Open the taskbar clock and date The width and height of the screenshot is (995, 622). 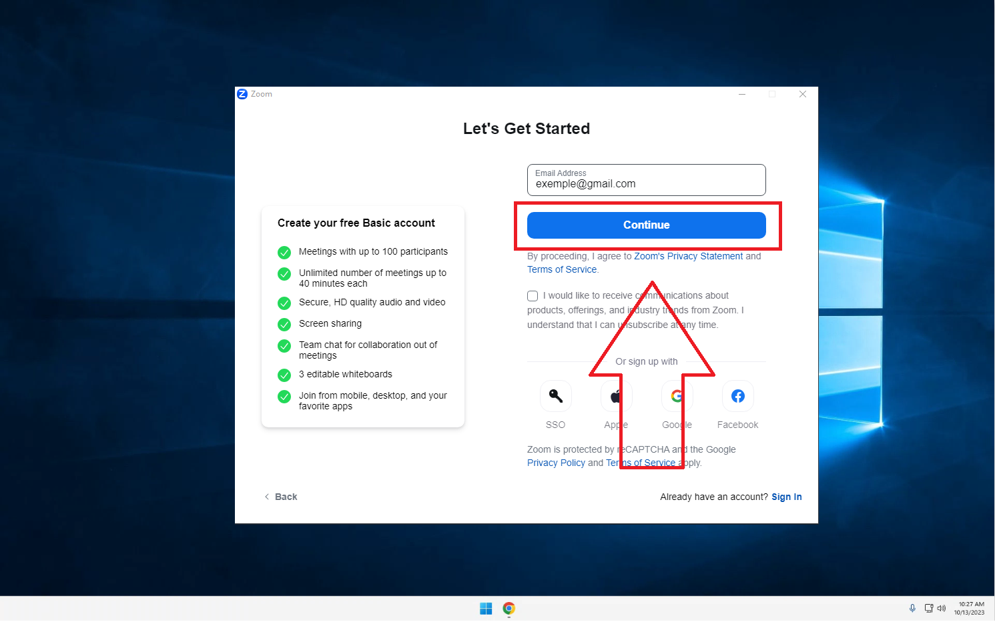(969, 608)
